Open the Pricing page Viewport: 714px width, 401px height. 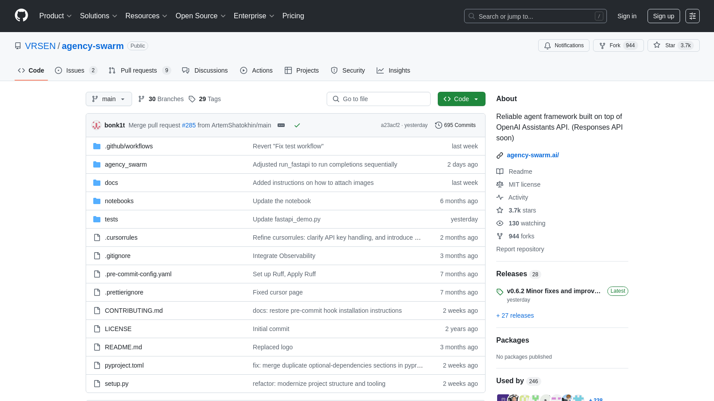293,16
